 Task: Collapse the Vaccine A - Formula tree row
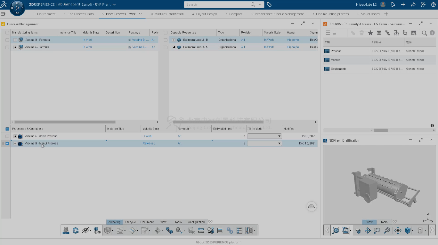click(15, 47)
